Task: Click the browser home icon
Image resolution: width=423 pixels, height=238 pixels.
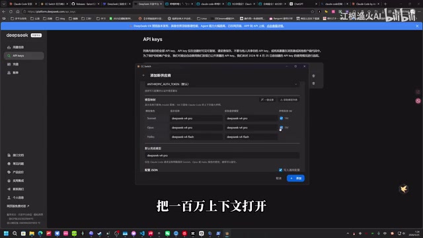Action: pos(18,12)
